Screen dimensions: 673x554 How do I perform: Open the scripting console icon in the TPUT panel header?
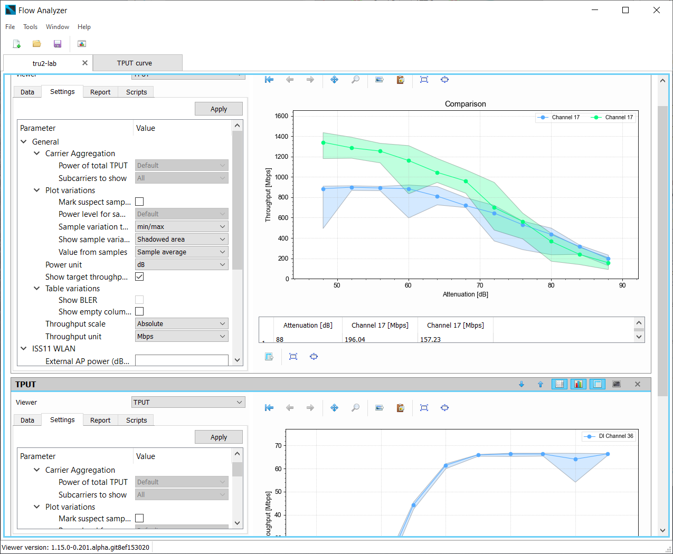[x=616, y=384]
